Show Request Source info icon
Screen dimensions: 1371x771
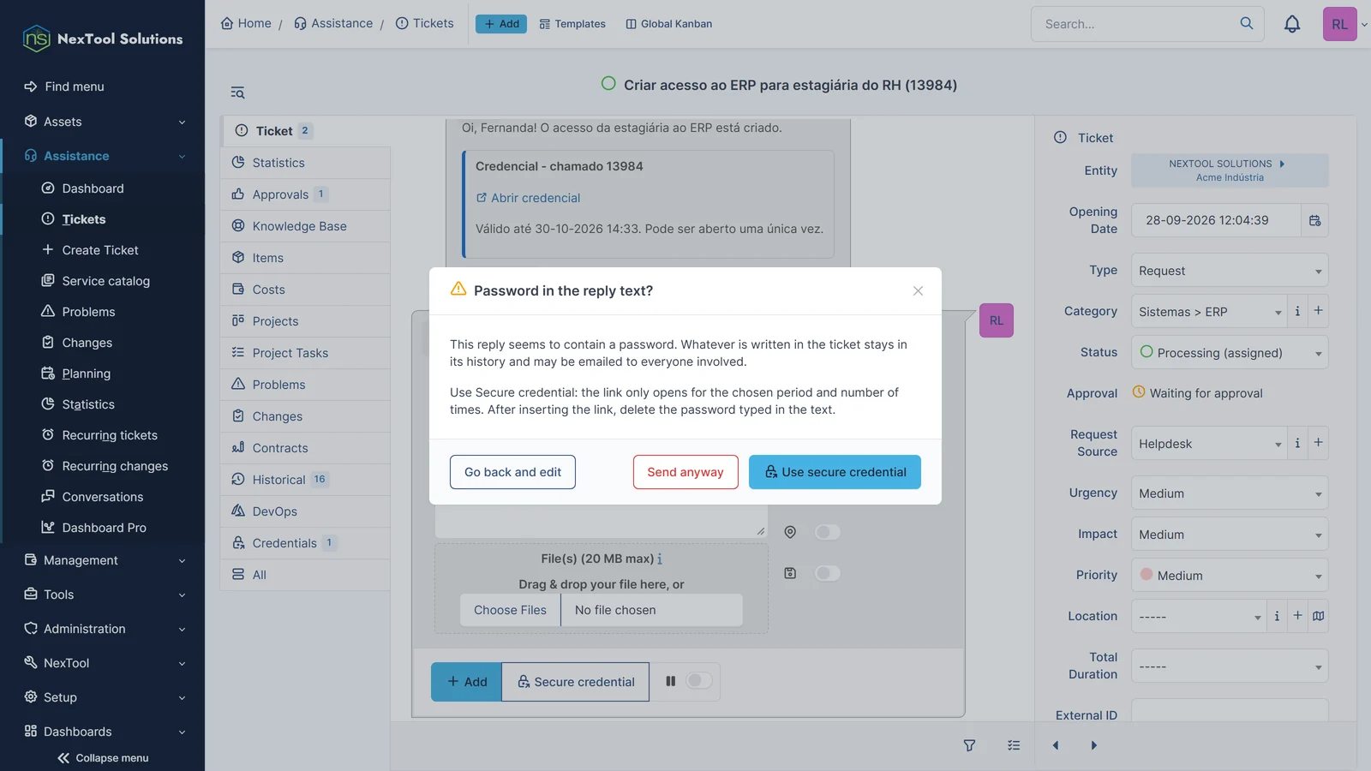[1297, 443]
